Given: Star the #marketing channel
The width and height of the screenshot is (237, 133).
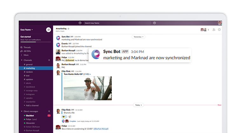Looking at the screenshot, I should click(68, 29).
